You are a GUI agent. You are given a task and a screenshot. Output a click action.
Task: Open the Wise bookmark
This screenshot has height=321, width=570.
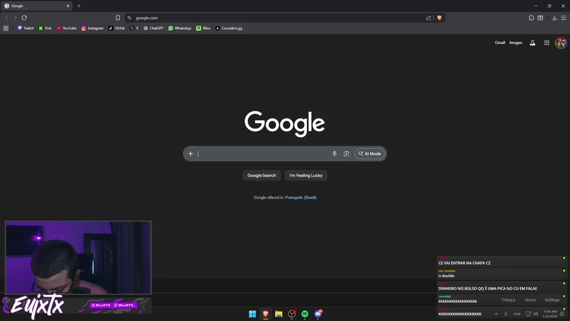coord(204,28)
